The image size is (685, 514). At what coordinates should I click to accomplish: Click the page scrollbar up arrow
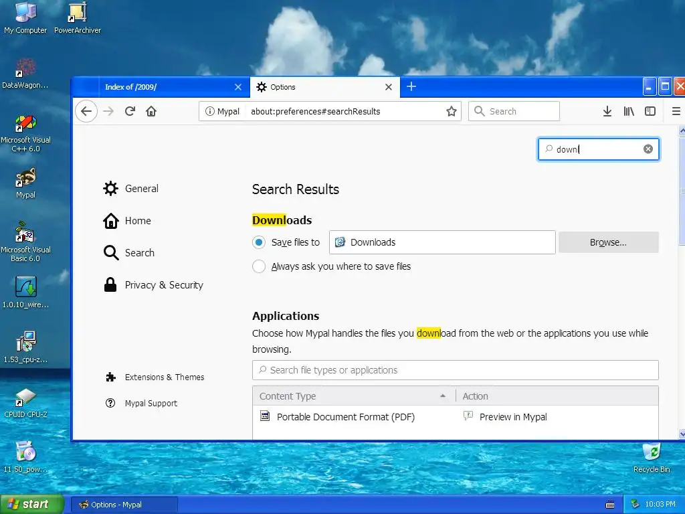(x=682, y=131)
